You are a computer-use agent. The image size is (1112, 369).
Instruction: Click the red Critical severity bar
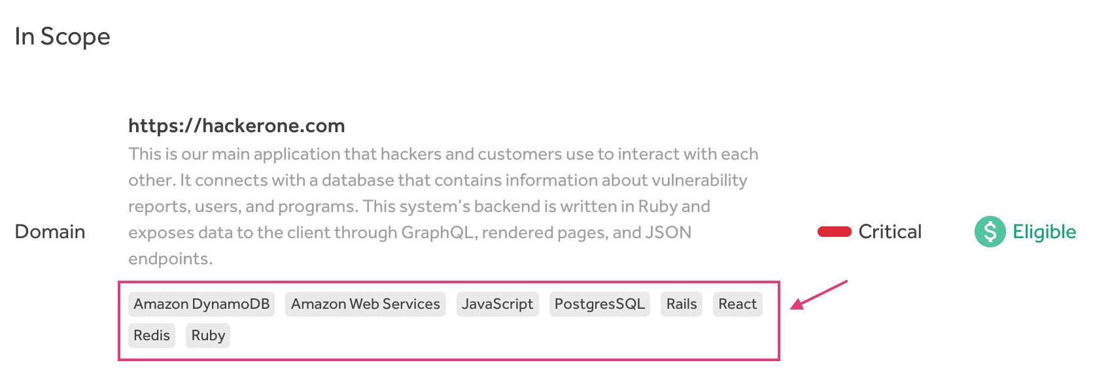[x=834, y=232]
